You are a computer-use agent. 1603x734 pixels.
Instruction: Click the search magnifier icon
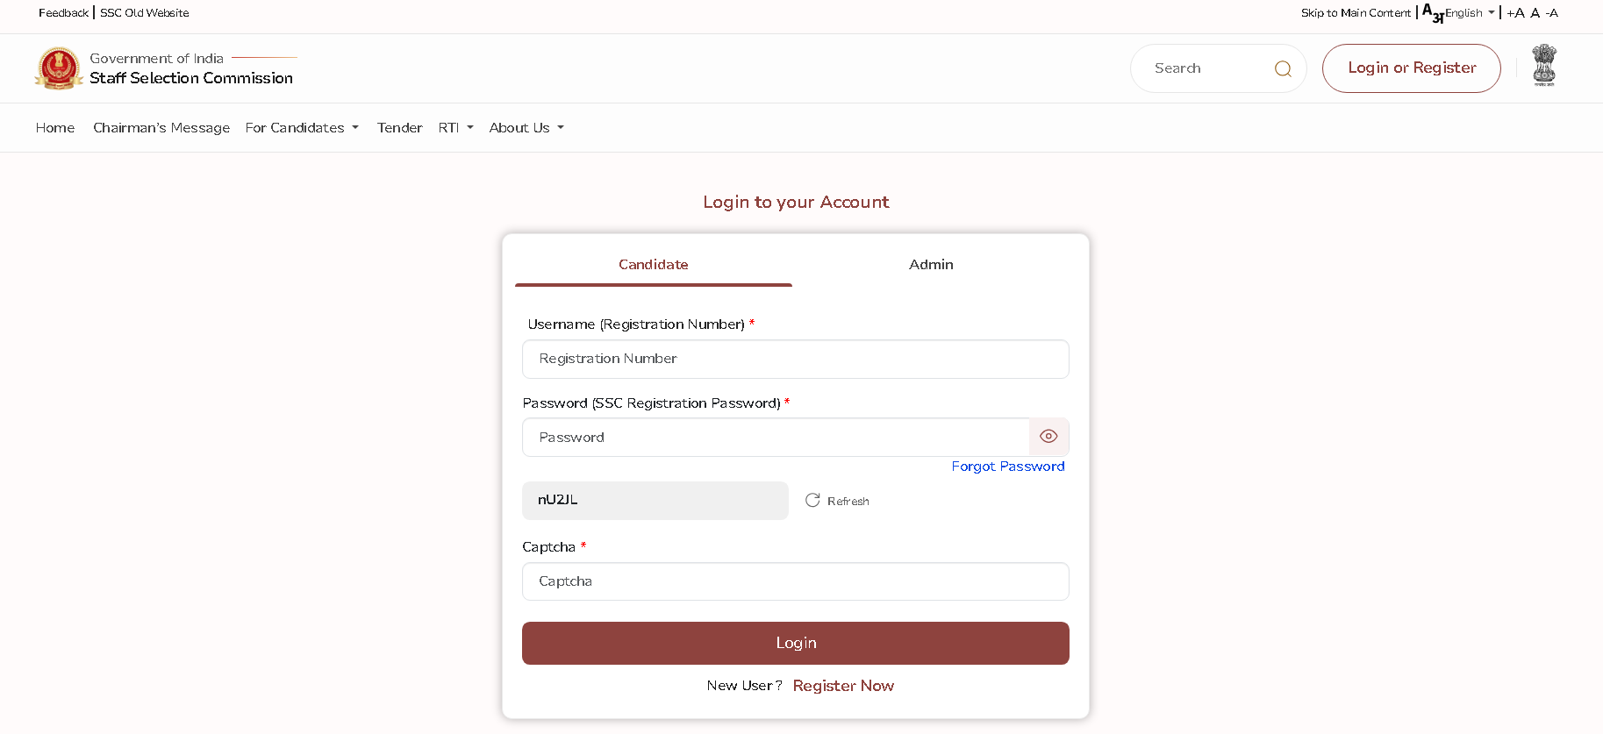[1282, 68]
